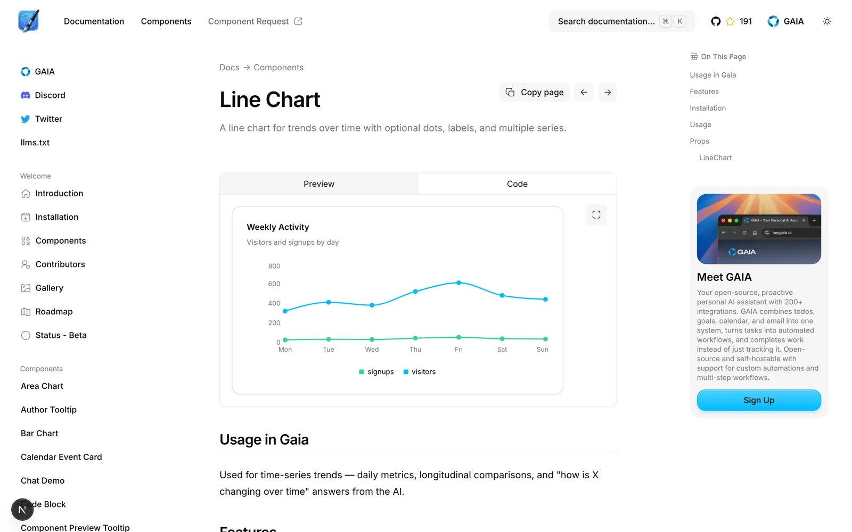Go to next page arrow
This screenshot has height=532, width=852.
[608, 92]
